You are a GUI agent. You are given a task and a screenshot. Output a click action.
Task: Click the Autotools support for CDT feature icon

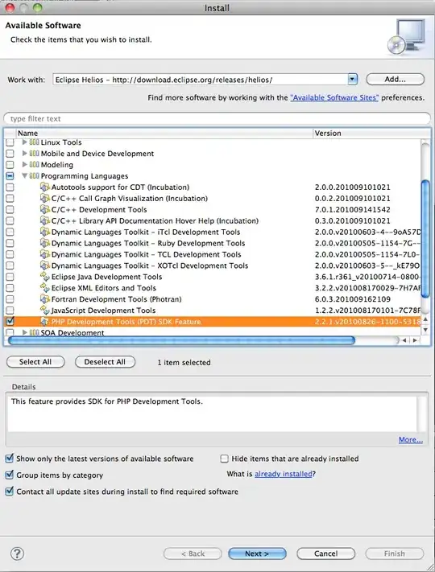(x=45, y=187)
